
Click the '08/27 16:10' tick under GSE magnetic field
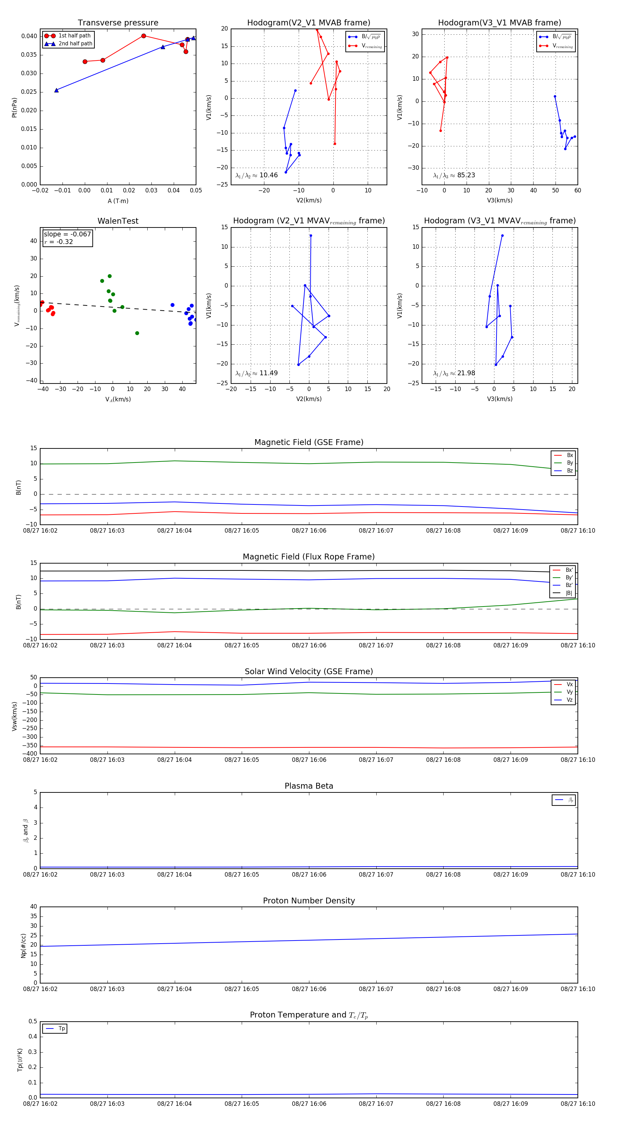pos(577,531)
